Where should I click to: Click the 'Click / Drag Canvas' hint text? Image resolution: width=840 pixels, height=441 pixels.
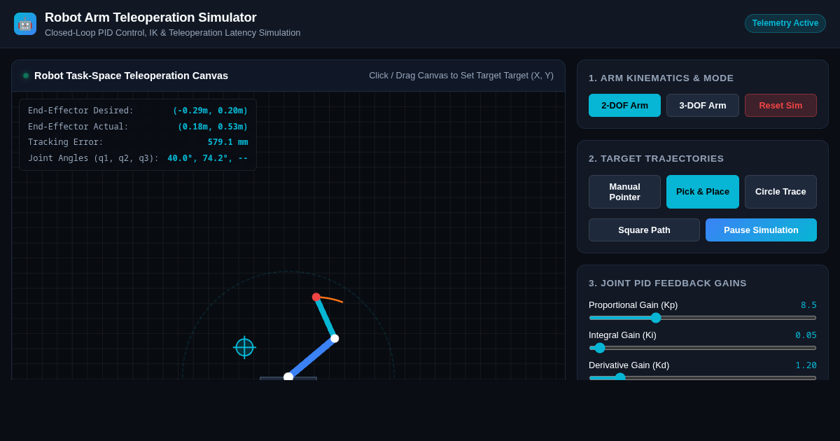click(x=461, y=76)
